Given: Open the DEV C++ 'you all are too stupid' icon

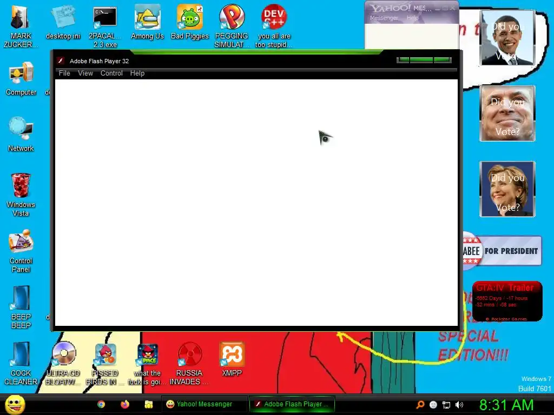Looking at the screenshot, I should 274,17.
